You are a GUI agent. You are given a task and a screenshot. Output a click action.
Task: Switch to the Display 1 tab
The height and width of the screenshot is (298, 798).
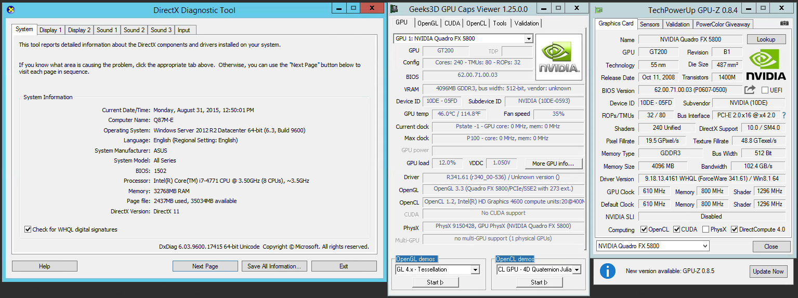(50, 30)
